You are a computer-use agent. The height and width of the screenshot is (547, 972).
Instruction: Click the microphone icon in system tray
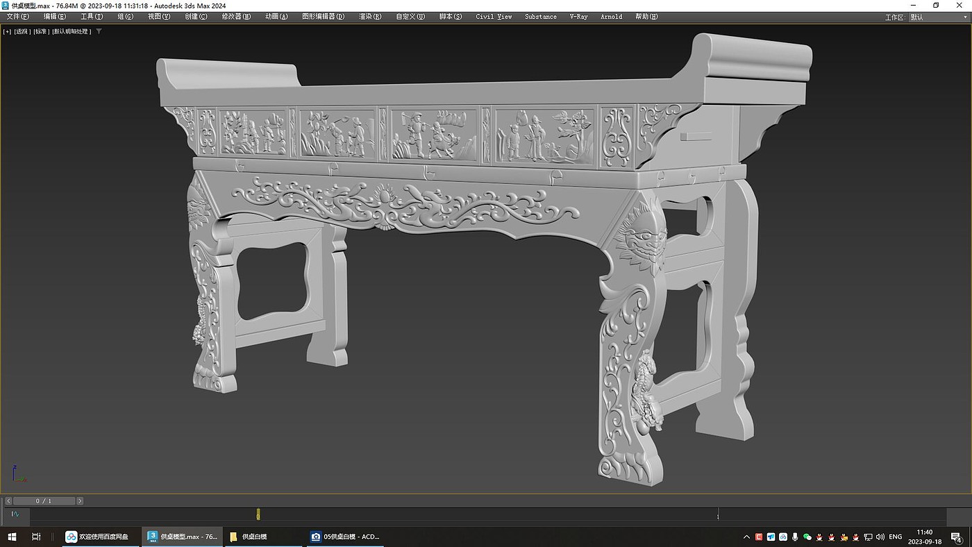[795, 537]
